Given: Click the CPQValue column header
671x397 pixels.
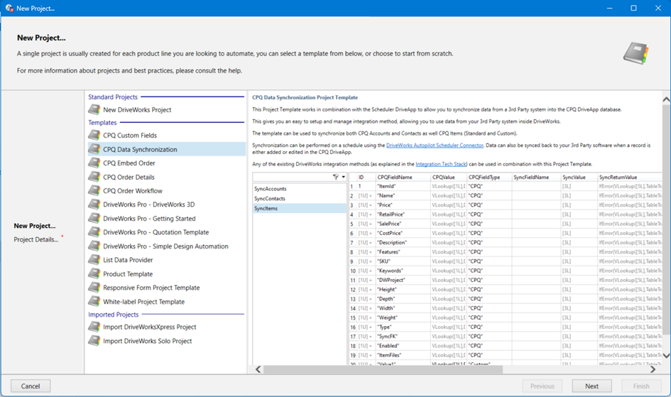Looking at the screenshot, I should tap(449, 177).
